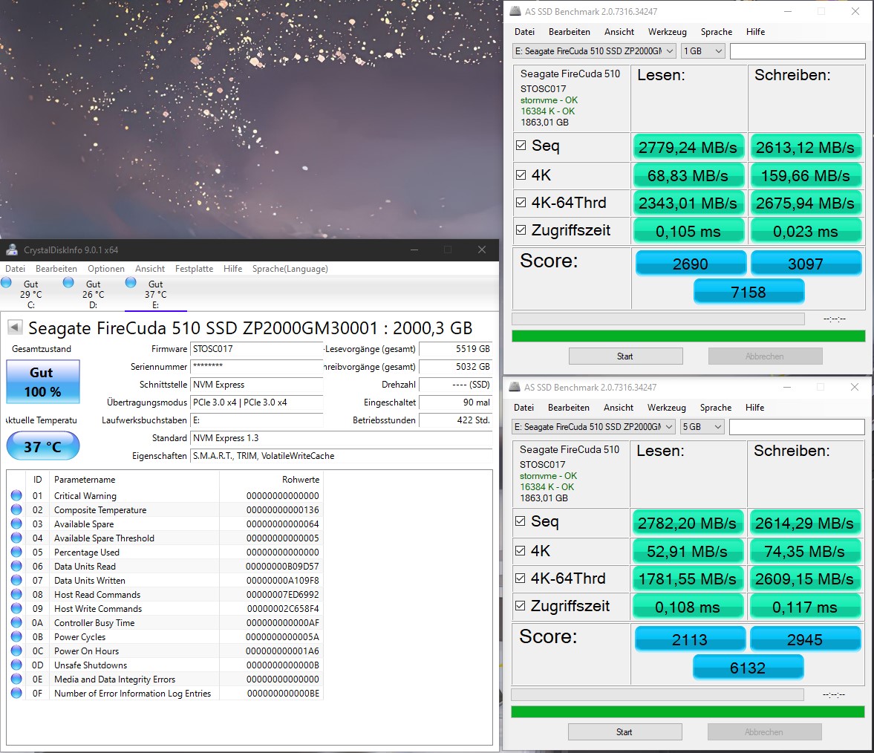This screenshot has height=753, width=874.
Task: Open the Werkzeug menu in AS SSD Benchmark
Action: [667, 31]
